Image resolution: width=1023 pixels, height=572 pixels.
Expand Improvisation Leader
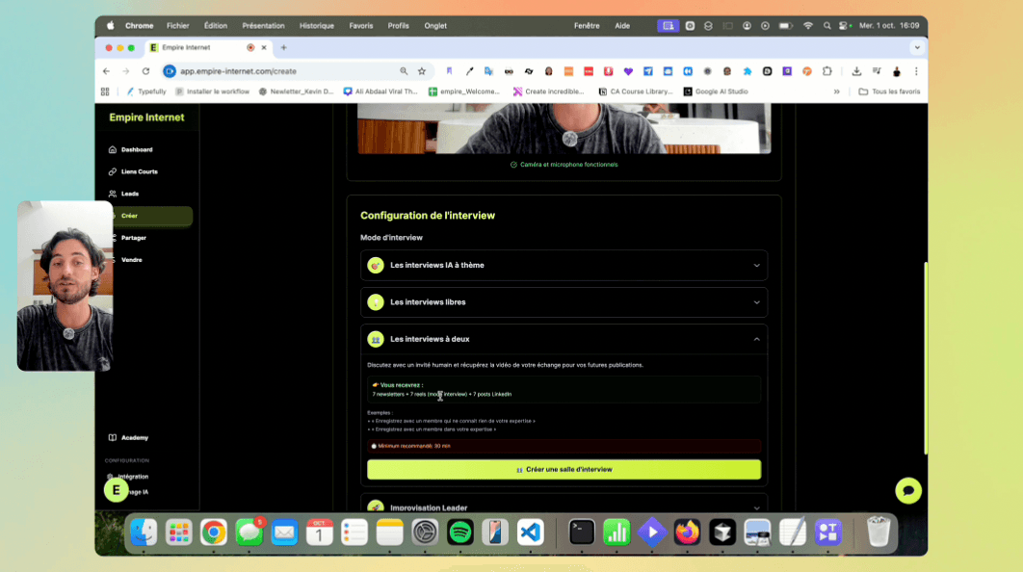[x=564, y=507]
